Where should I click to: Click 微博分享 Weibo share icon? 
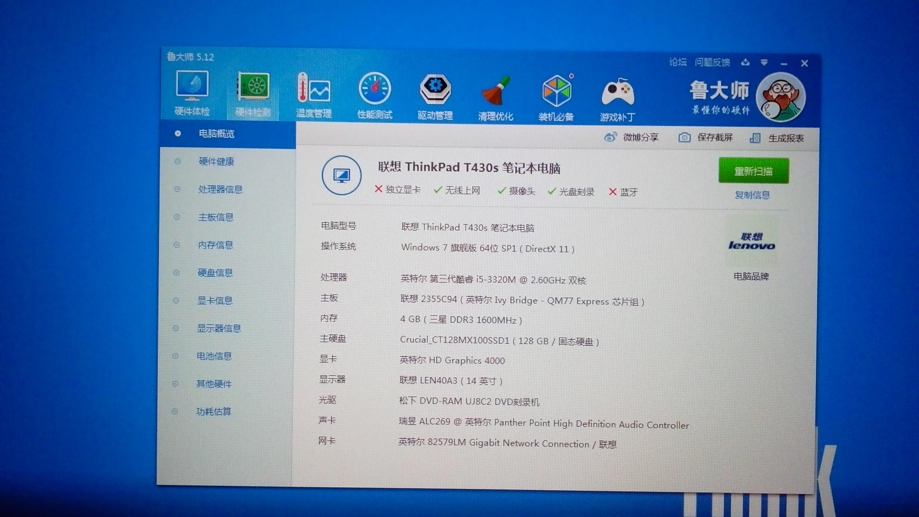point(610,137)
